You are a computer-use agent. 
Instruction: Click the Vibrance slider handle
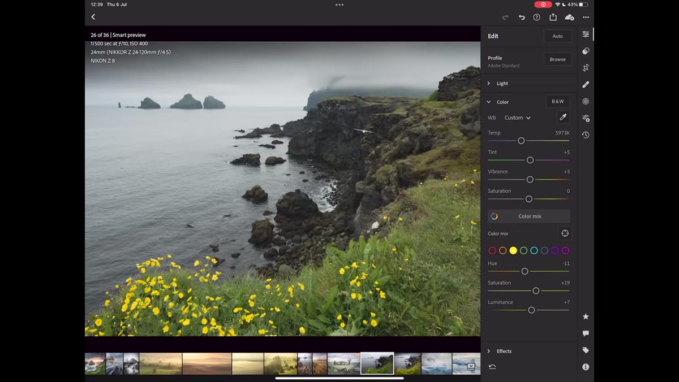point(530,180)
